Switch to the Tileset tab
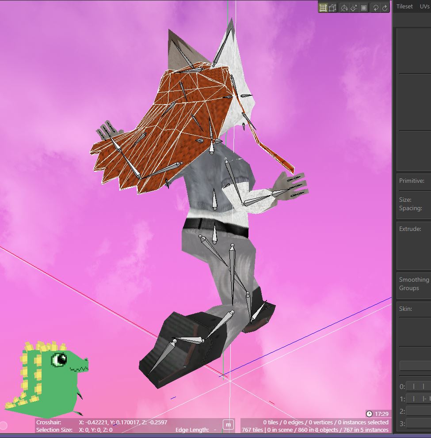 click(404, 6)
